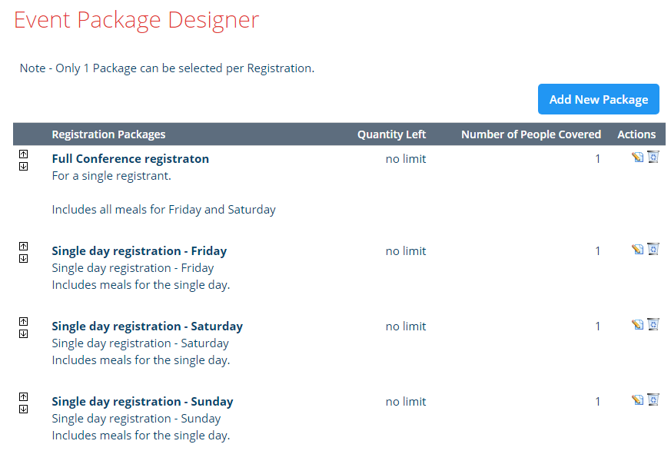Edit the Saturday single day package

(x=637, y=325)
